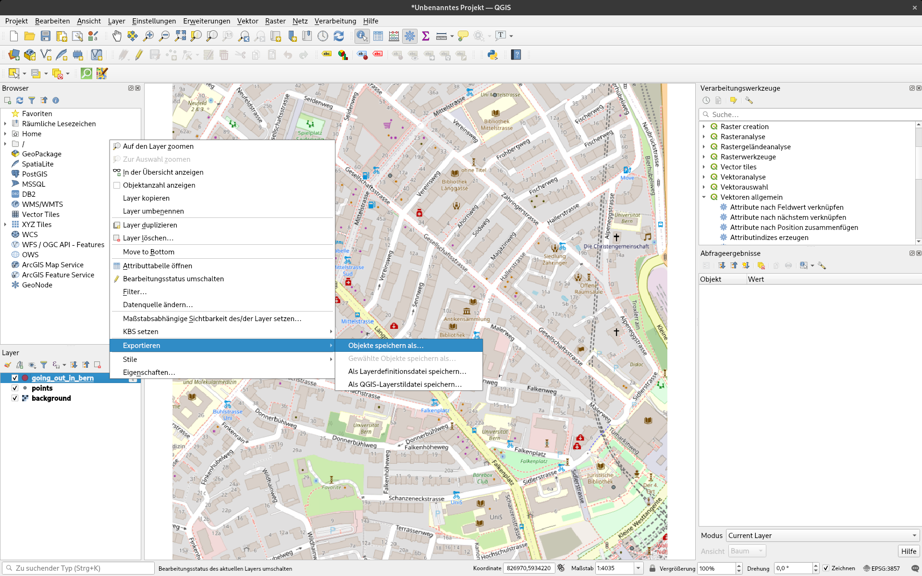Click the Processing Toolbox gear icon

[x=410, y=36]
